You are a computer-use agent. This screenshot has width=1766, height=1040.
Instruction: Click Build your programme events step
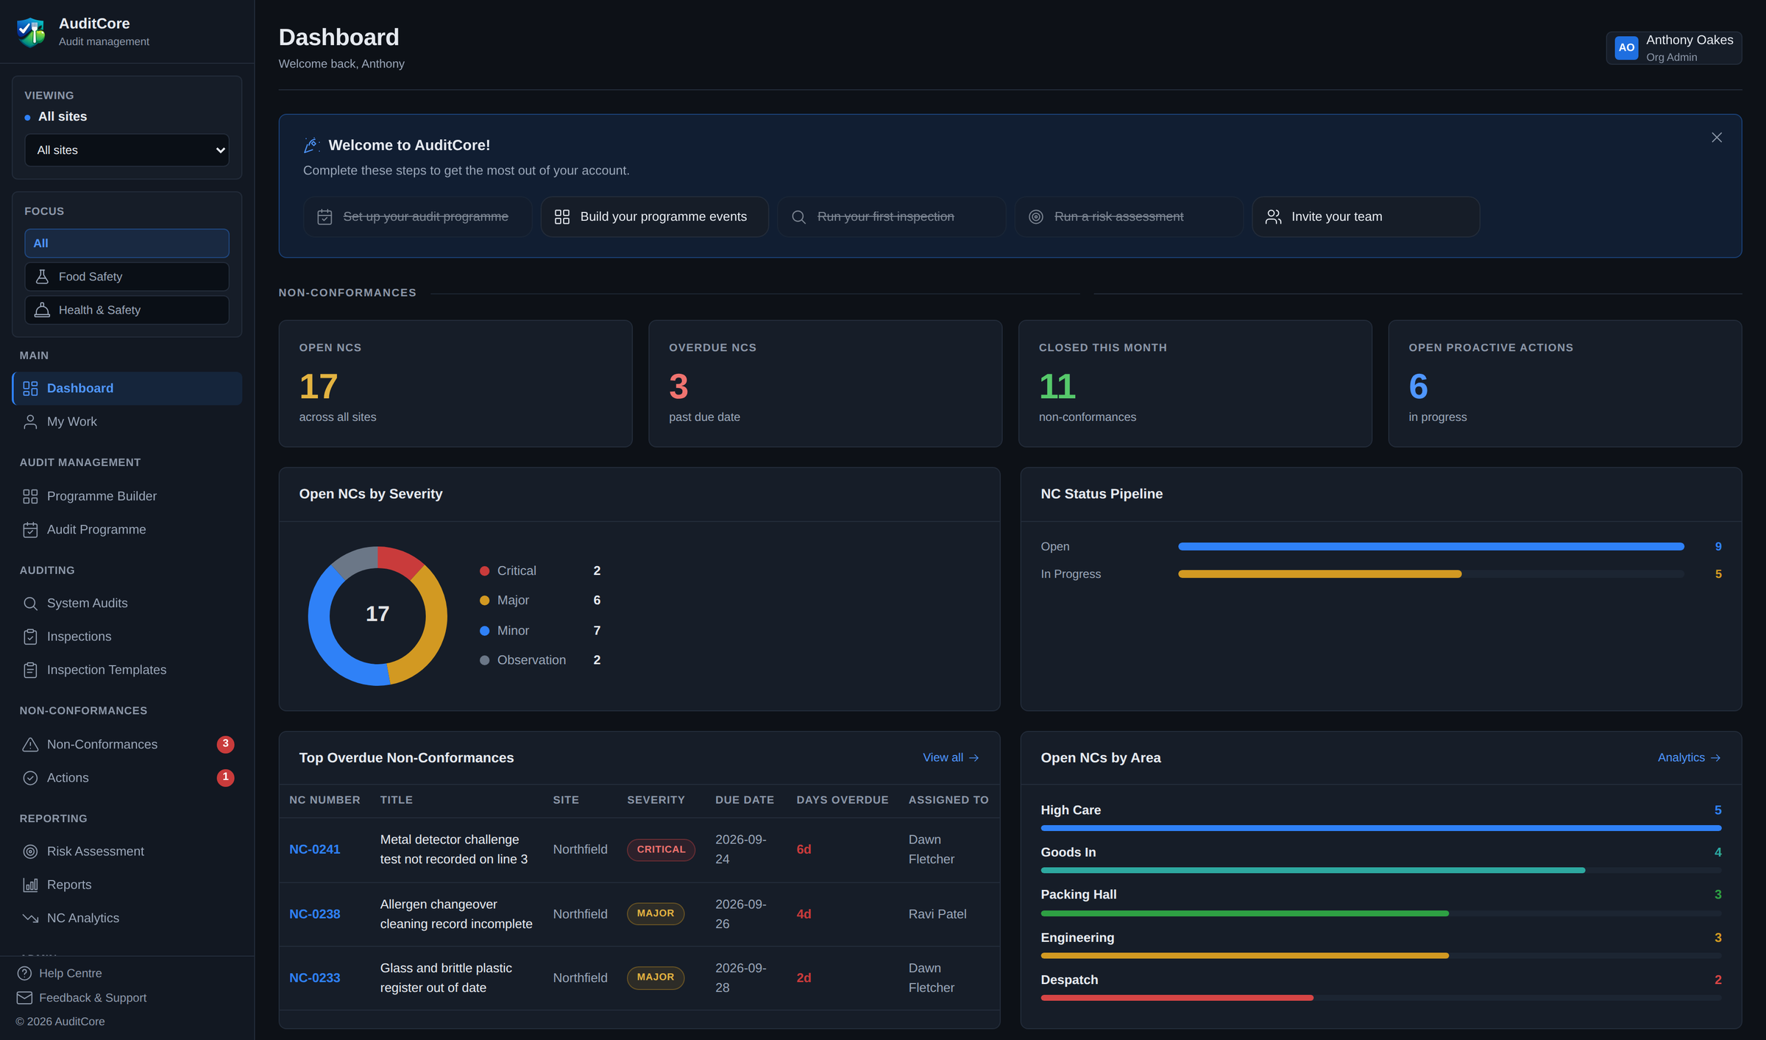(654, 217)
